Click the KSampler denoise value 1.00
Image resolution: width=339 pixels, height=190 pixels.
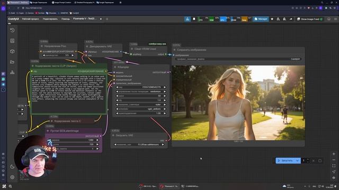[141, 113]
